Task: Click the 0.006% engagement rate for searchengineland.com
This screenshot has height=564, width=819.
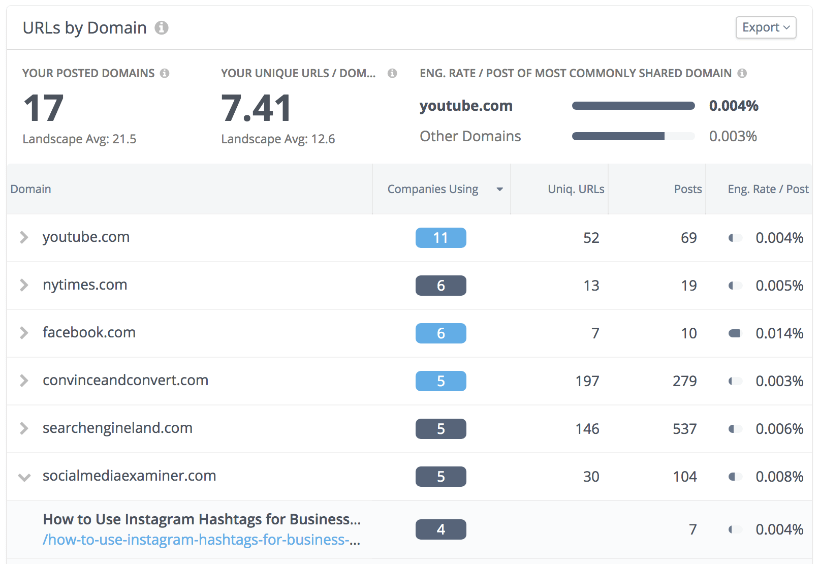Action: click(x=779, y=429)
